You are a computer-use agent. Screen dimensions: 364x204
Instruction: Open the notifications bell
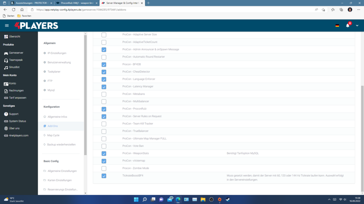point(348,25)
